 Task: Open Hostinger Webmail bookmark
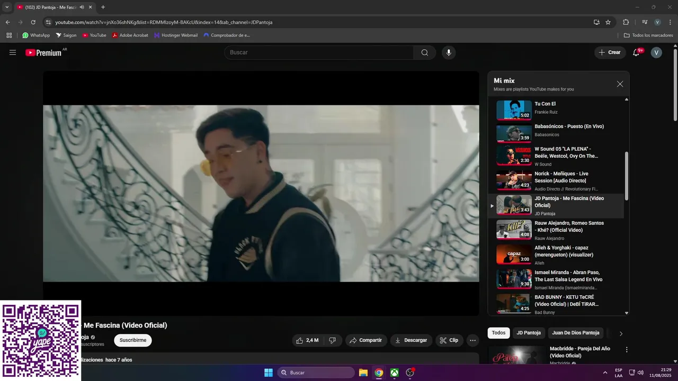[x=176, y=35]
